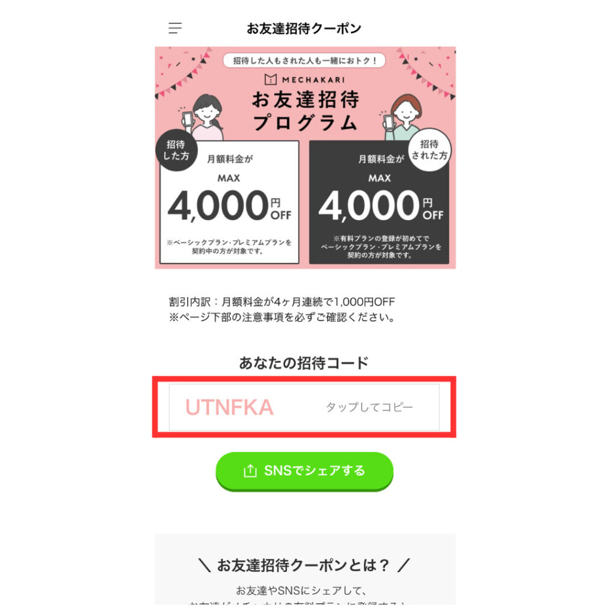Click the お友達招待プログラム banner title
This screenshot has height=616, width=616.
[x=305, y=111]
